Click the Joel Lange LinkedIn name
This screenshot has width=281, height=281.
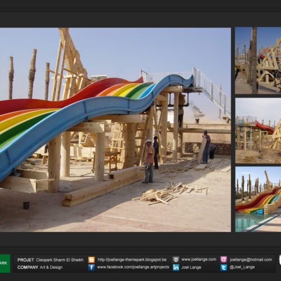[x=191, y=268]
